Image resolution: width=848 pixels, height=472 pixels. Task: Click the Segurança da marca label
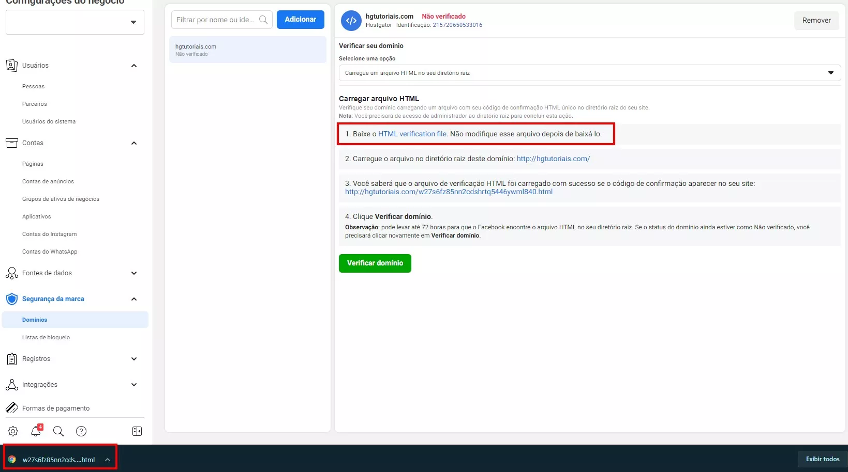(x=53, y=299)
